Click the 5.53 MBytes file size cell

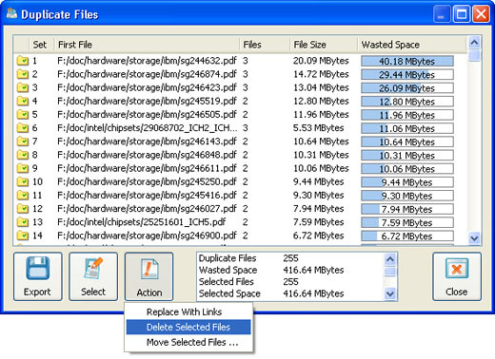(318, 128)
